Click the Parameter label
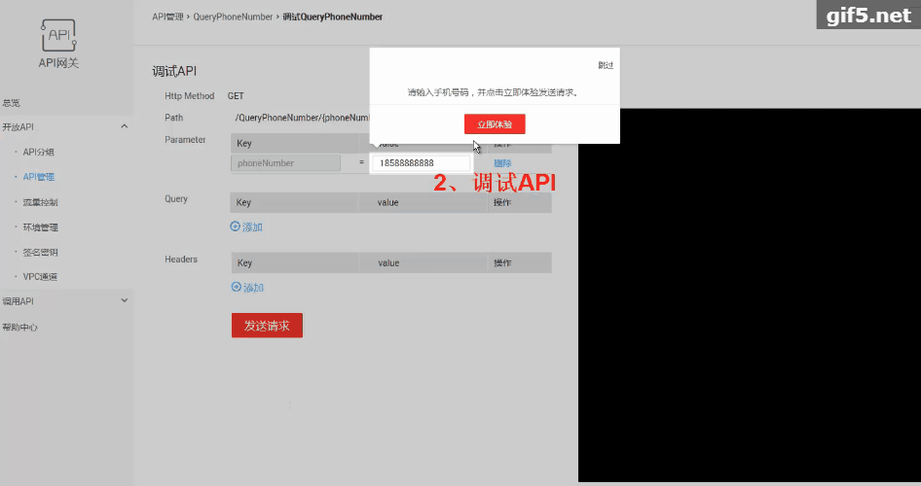This screenshot has height=486, width=921. (185, 140)
